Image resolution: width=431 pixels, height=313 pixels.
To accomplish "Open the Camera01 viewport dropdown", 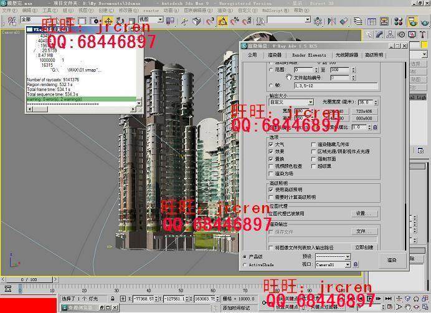I will click(333, 264).
